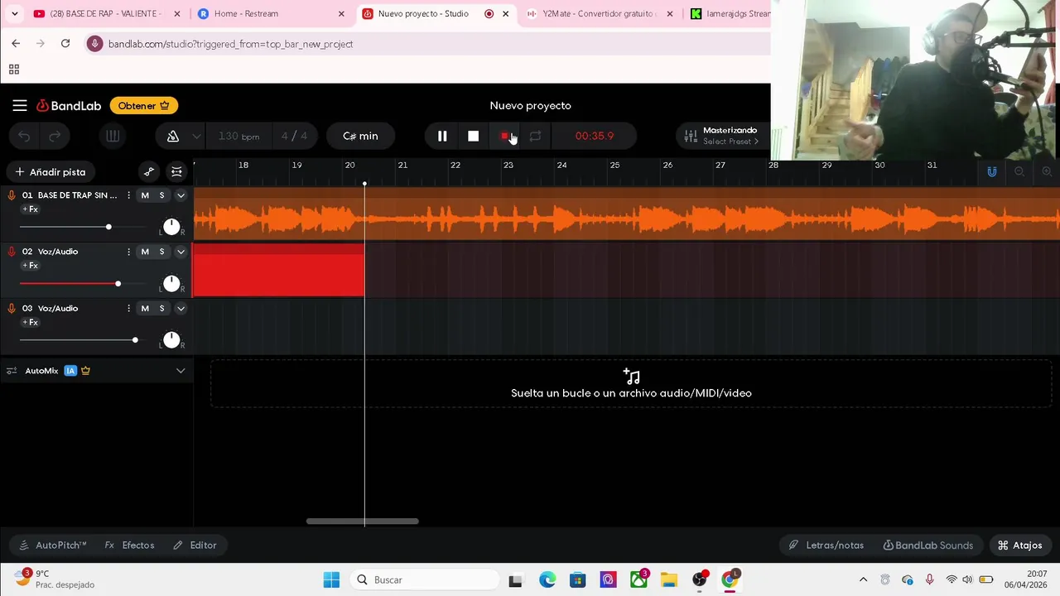
Task: Click the 00:35.9 time display
Action: click(x=595, y=136)
